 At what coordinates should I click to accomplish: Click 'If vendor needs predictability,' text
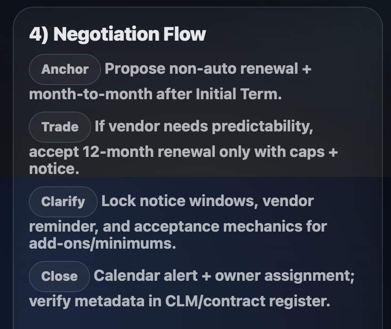tap(204, 127)
